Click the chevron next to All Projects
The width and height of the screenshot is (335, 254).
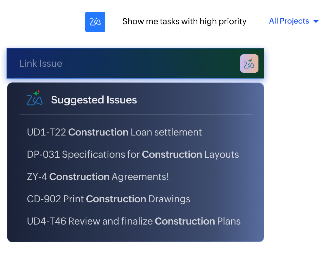click(x=315, y=21)
